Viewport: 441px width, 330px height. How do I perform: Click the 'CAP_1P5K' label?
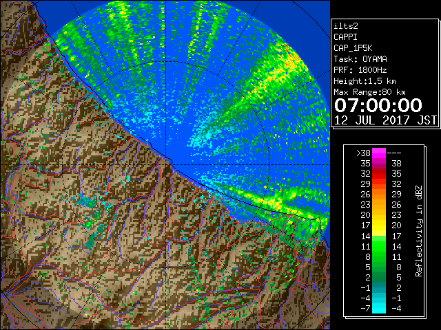353,48
